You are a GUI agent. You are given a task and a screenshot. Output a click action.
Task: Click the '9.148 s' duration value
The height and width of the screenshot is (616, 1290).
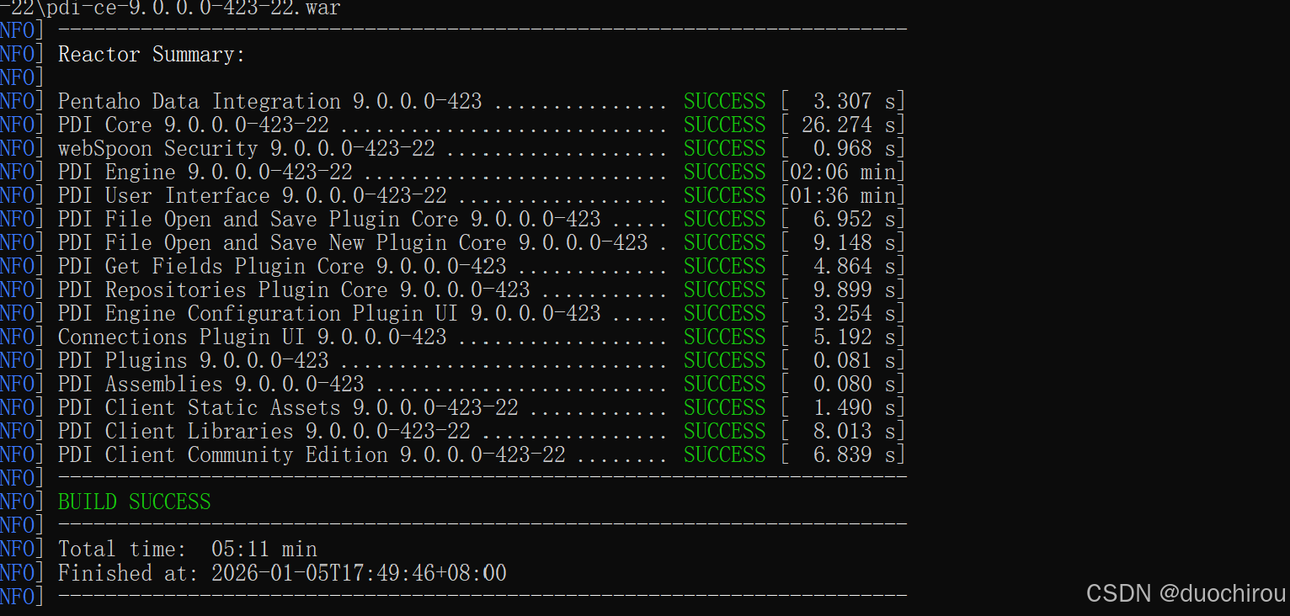coord(855,243)
